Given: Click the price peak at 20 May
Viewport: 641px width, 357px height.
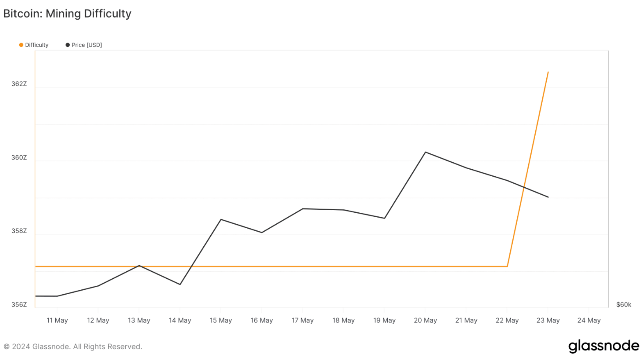Looking at the screenshot, I should click(425, 152).
